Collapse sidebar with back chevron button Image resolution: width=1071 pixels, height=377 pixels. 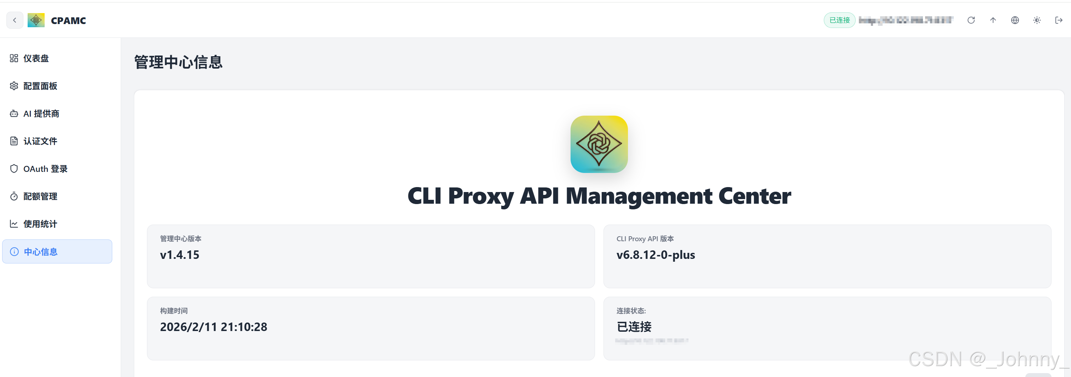click(15, 20)
